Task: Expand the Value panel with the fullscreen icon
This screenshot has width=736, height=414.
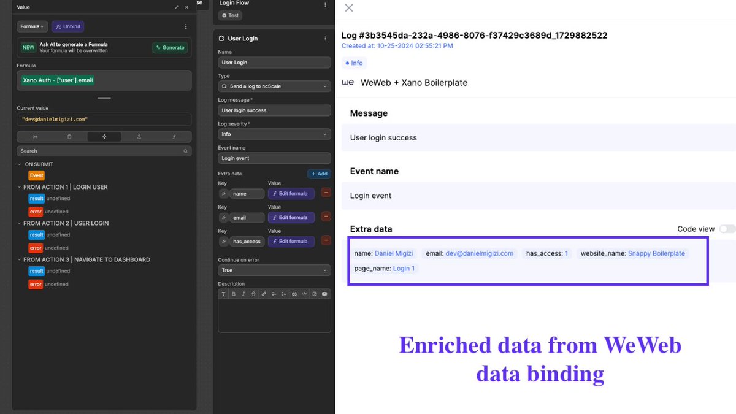Action: 177,7
